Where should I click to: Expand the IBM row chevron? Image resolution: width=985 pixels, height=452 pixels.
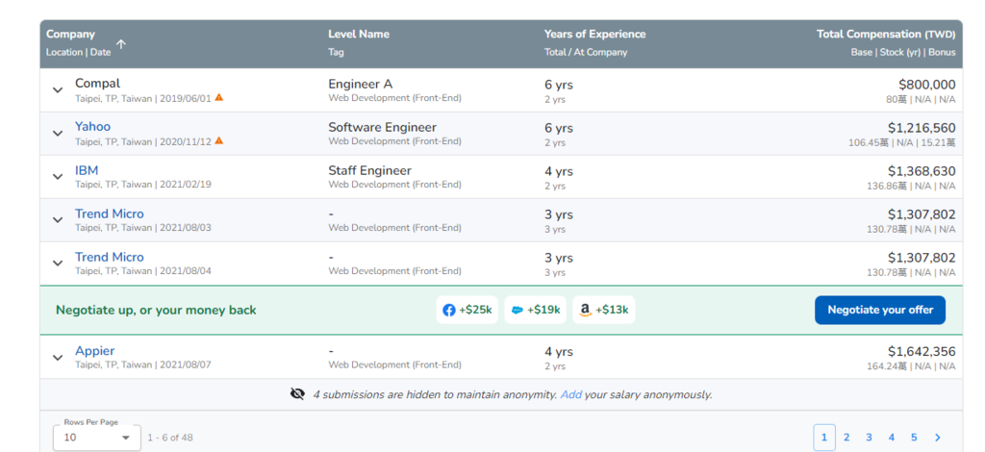click(58, 176)
